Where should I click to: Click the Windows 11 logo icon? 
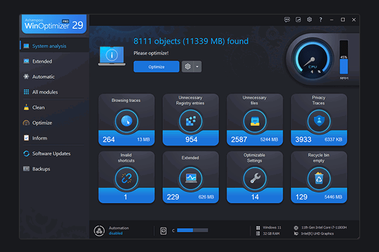tap(258, 227)
